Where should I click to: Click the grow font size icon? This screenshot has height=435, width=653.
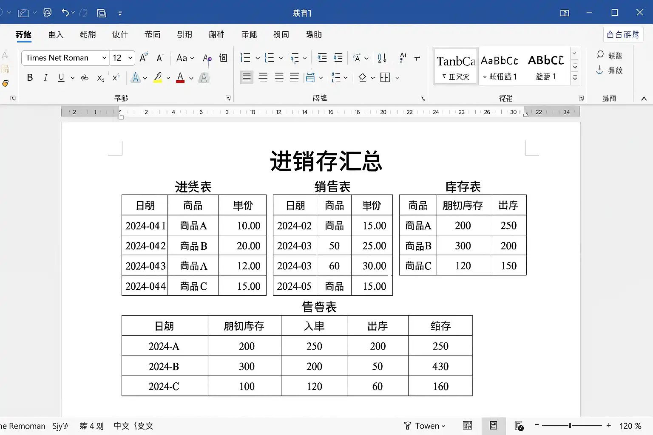(144, 57)
